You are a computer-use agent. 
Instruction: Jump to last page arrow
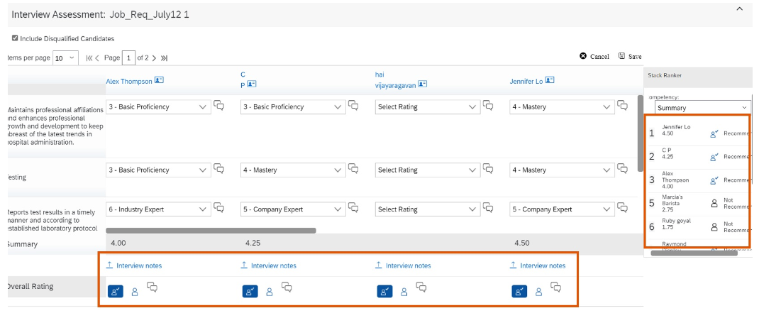pyautogui.click(x=164, y=58)
